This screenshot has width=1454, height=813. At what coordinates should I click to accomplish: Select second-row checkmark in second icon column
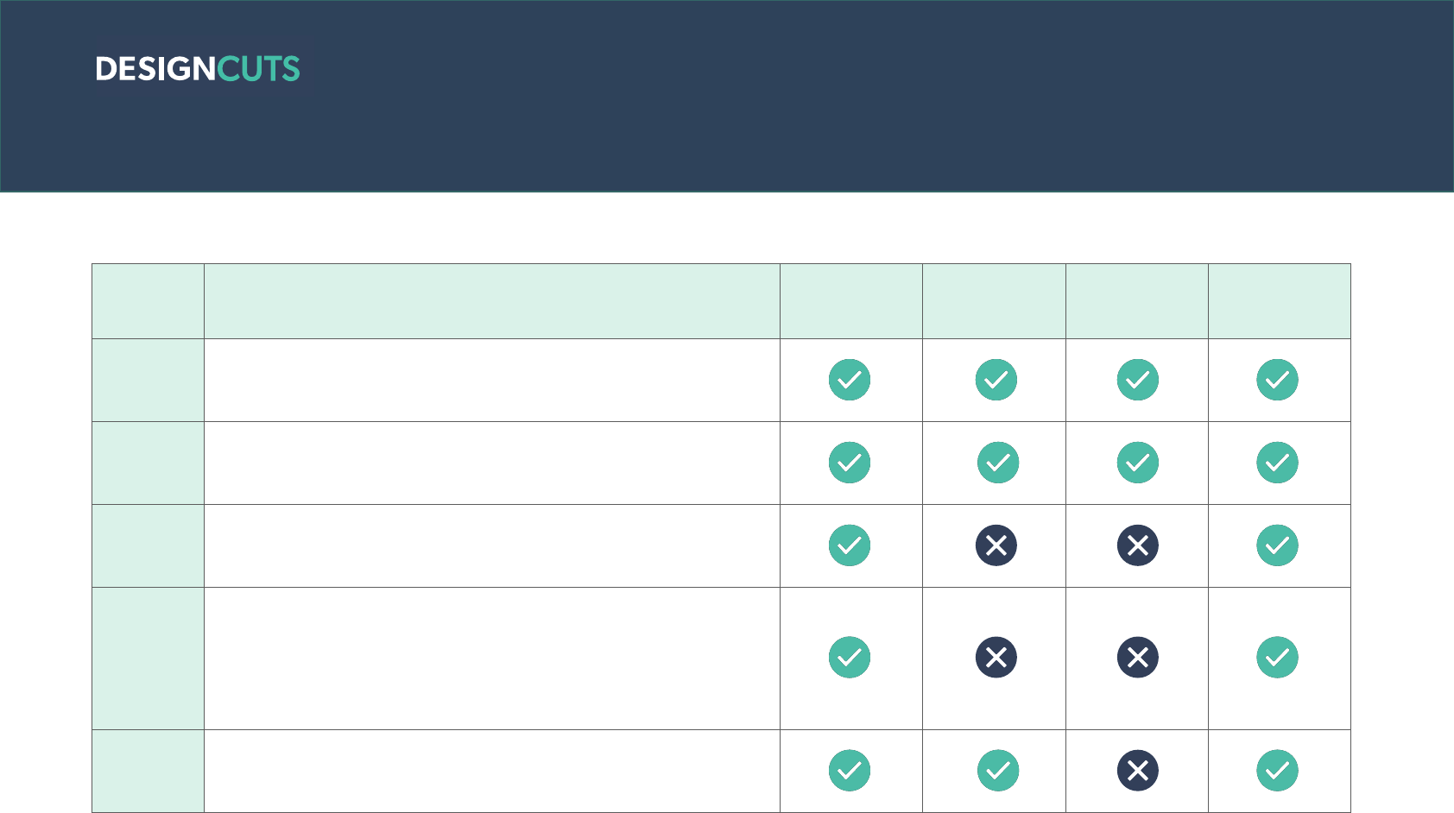tap(998, 463)
